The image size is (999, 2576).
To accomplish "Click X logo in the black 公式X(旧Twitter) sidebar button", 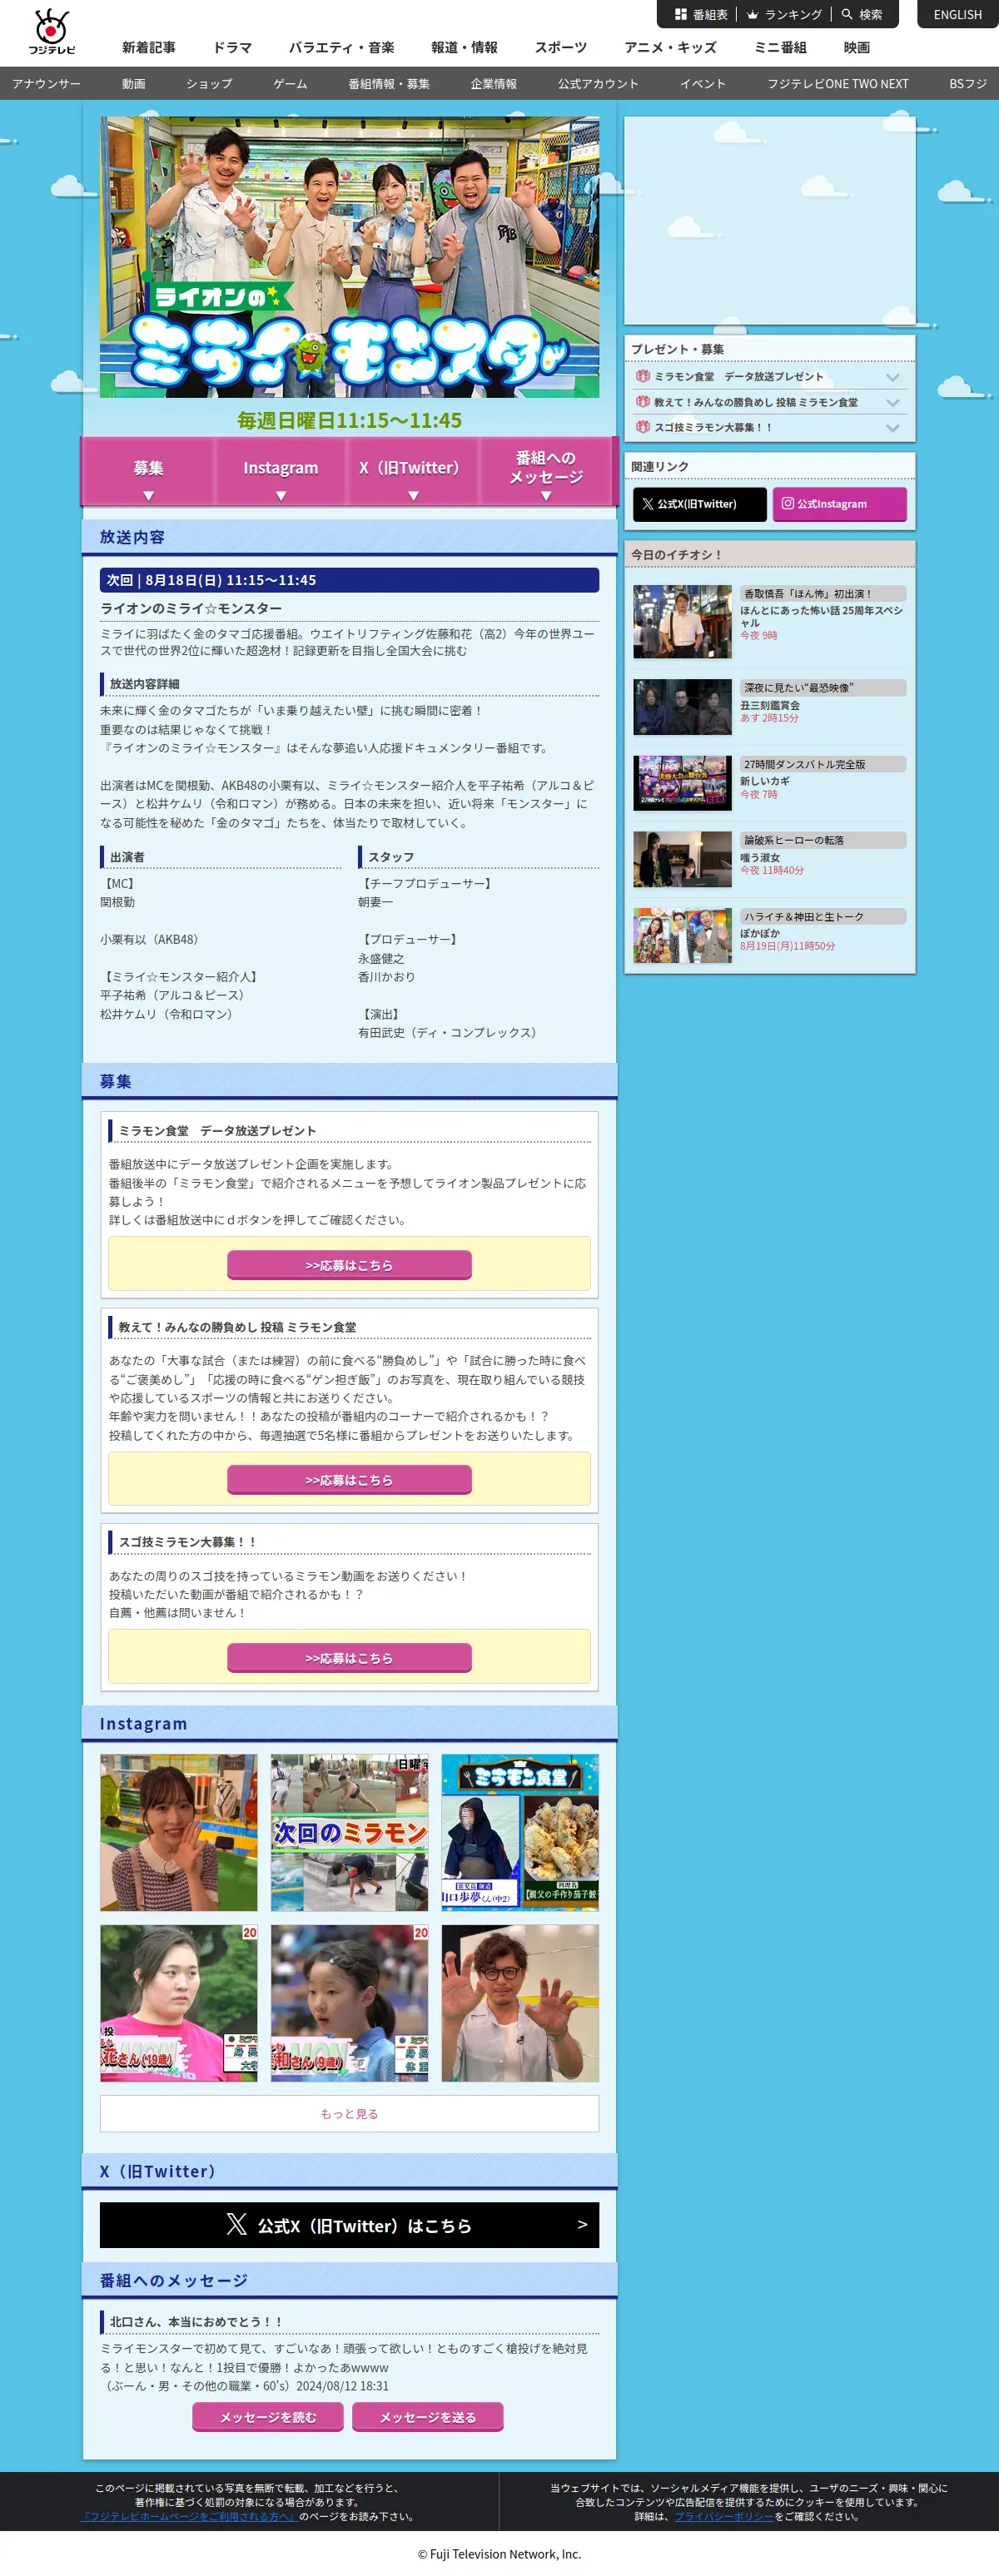I will point(648,504).
